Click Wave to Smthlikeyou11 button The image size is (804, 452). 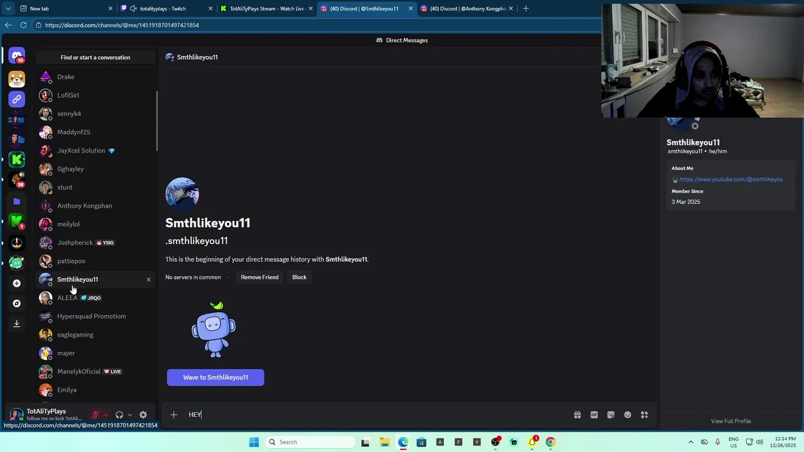point(215,377)
